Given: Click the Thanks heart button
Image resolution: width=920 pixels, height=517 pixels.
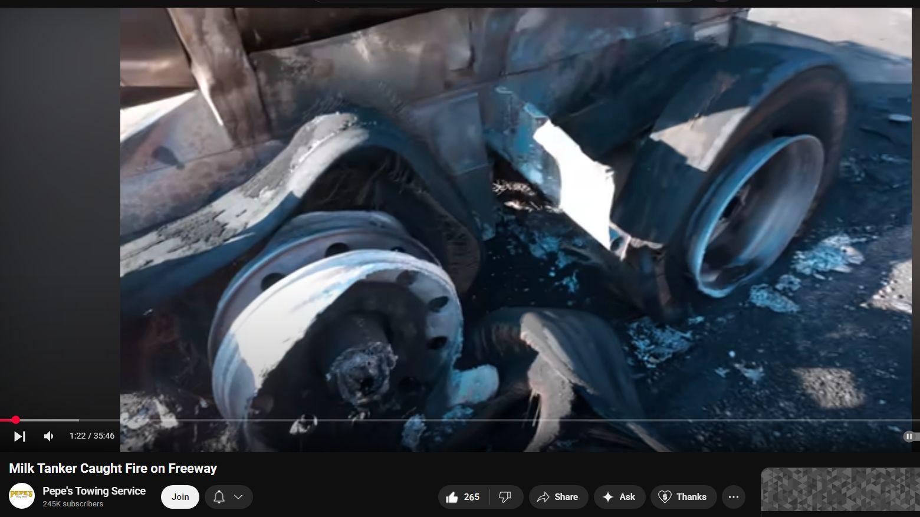Looking at the screenshot, I should coord(683,497).
